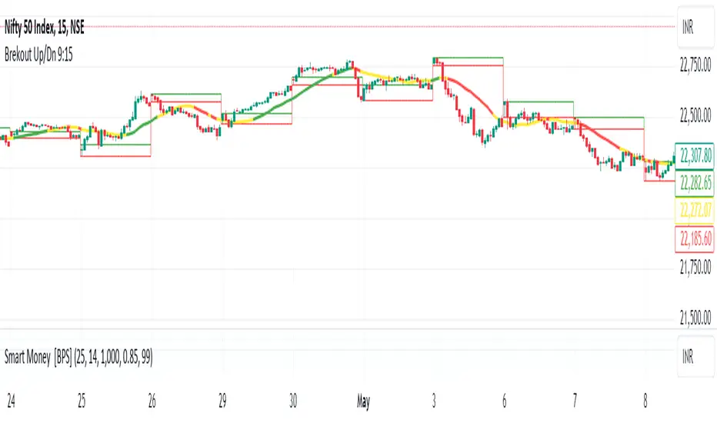This screenshot has height=423, width=717.
Task: Select the Smart Money [BPS] indicator legend
Action: pyautogui.click(x=85, y=361)
